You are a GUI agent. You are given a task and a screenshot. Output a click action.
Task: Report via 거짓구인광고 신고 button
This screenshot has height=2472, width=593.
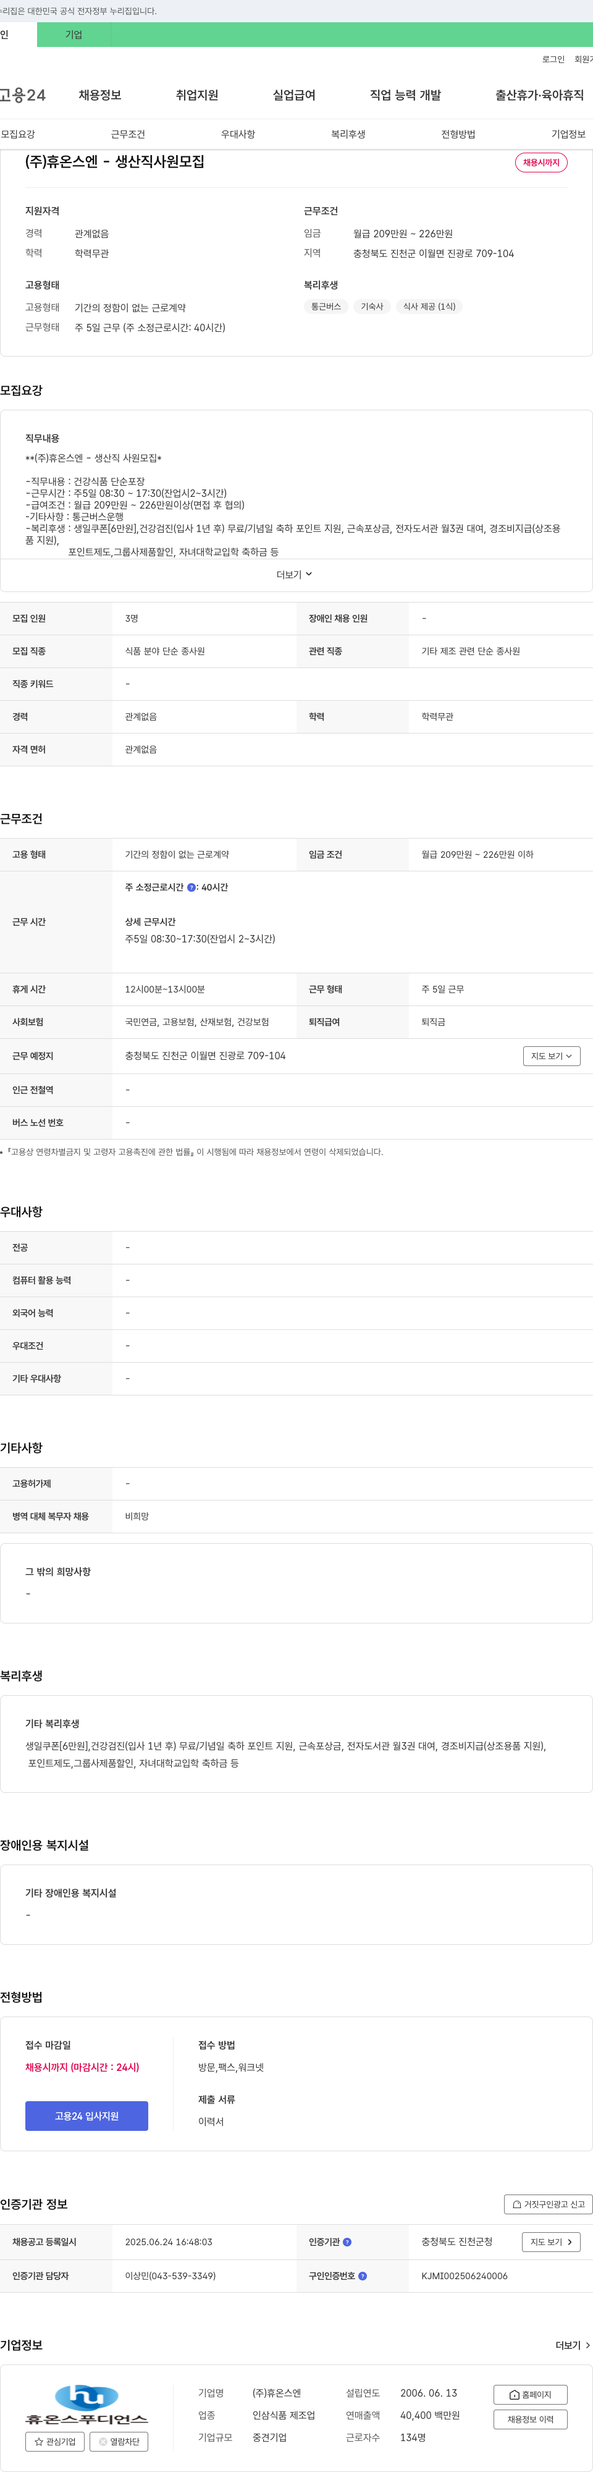click(x=548, y=2204)
